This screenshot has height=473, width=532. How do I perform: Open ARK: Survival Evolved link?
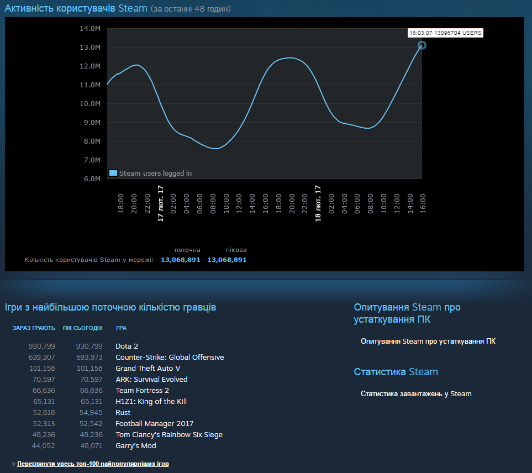151,380
